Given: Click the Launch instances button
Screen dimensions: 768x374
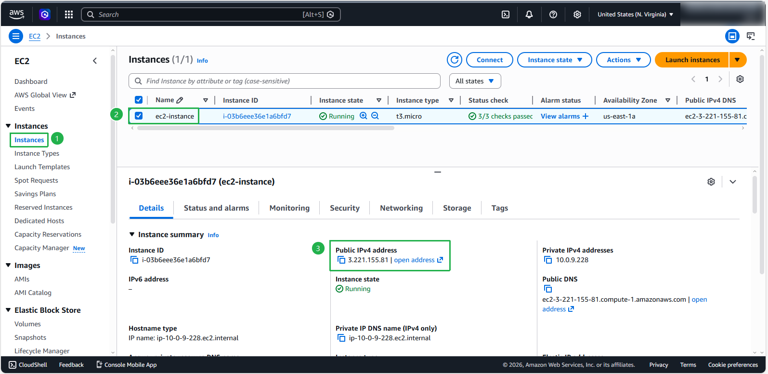Looking at the screenshot, I should (692, 60).
